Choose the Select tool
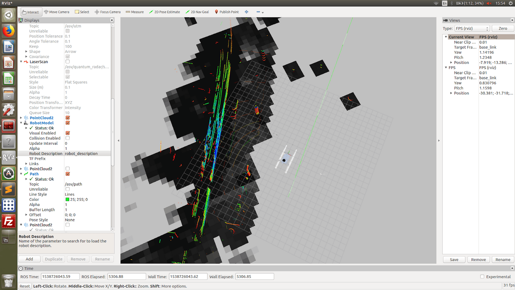 (82, 12)
